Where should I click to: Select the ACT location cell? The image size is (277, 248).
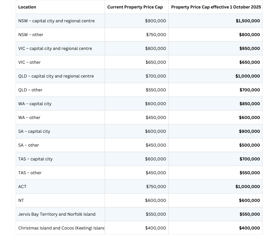pos(23,186)
